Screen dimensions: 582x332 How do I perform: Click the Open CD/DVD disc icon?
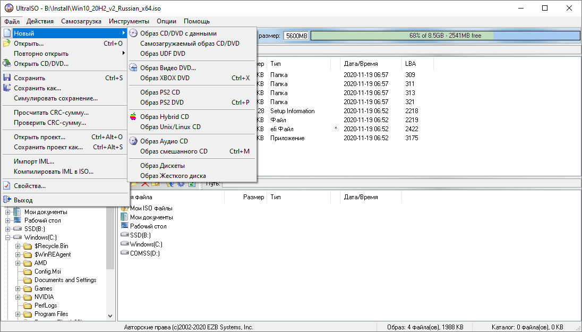(7, 64)
